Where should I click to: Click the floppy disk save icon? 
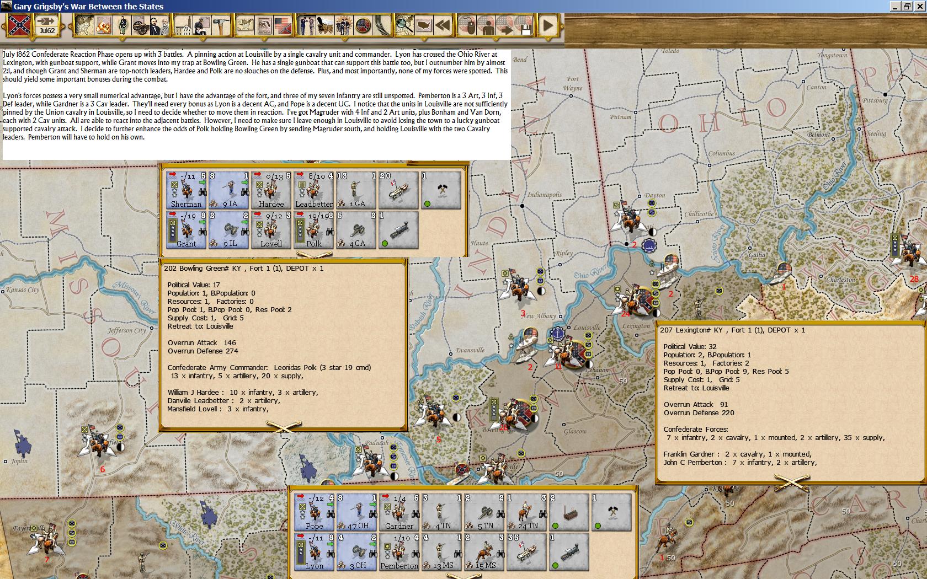coord(524,25)
